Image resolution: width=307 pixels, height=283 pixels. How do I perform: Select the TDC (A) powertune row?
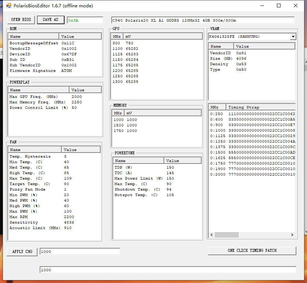click(157, 173)
